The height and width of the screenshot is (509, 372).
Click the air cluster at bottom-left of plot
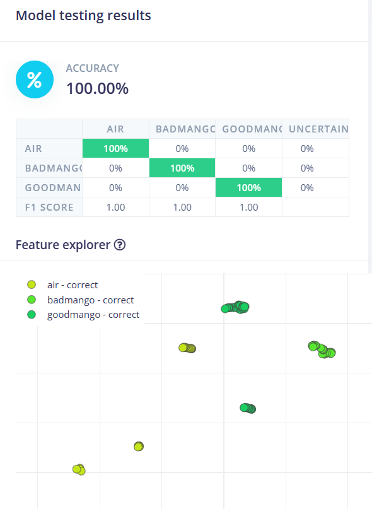click(79, 469)
